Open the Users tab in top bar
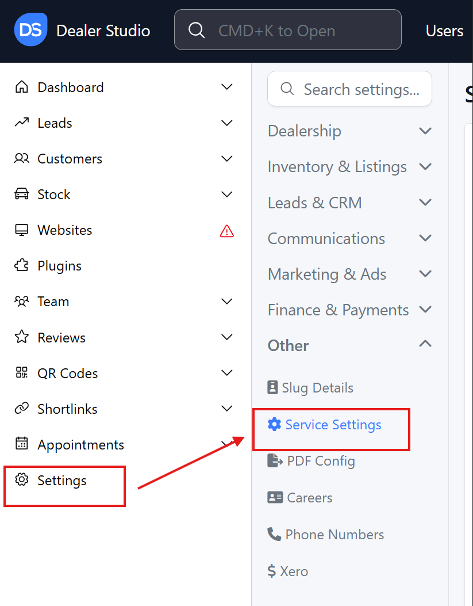 pyautogui.click(x=444, y=31)
